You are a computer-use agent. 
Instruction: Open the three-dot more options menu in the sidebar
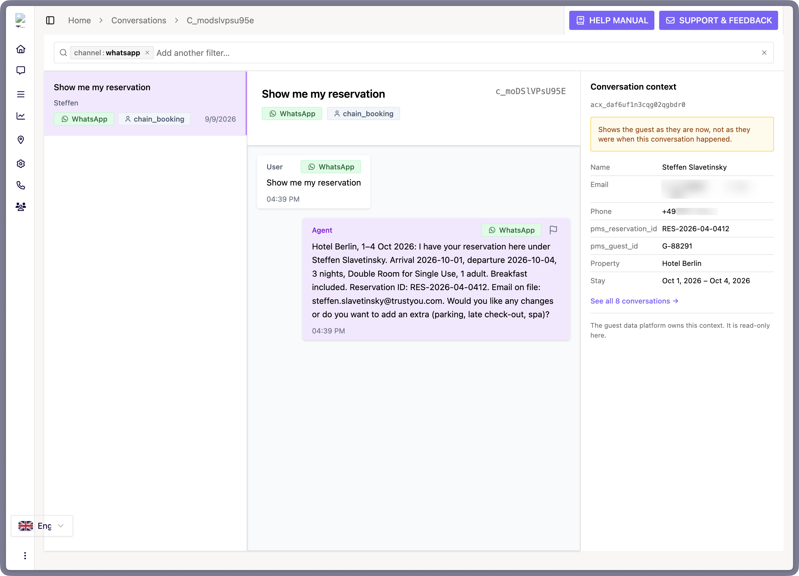point(25,556)
